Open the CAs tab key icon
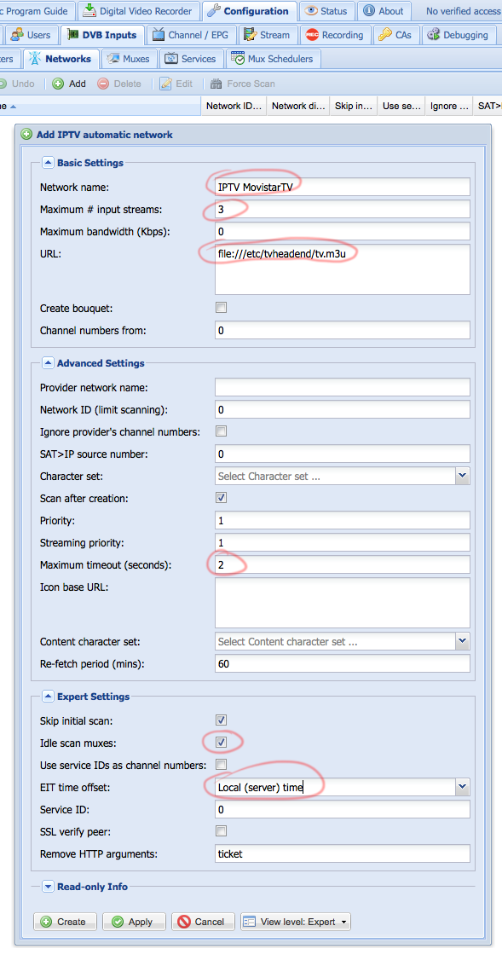 (385, 35)
